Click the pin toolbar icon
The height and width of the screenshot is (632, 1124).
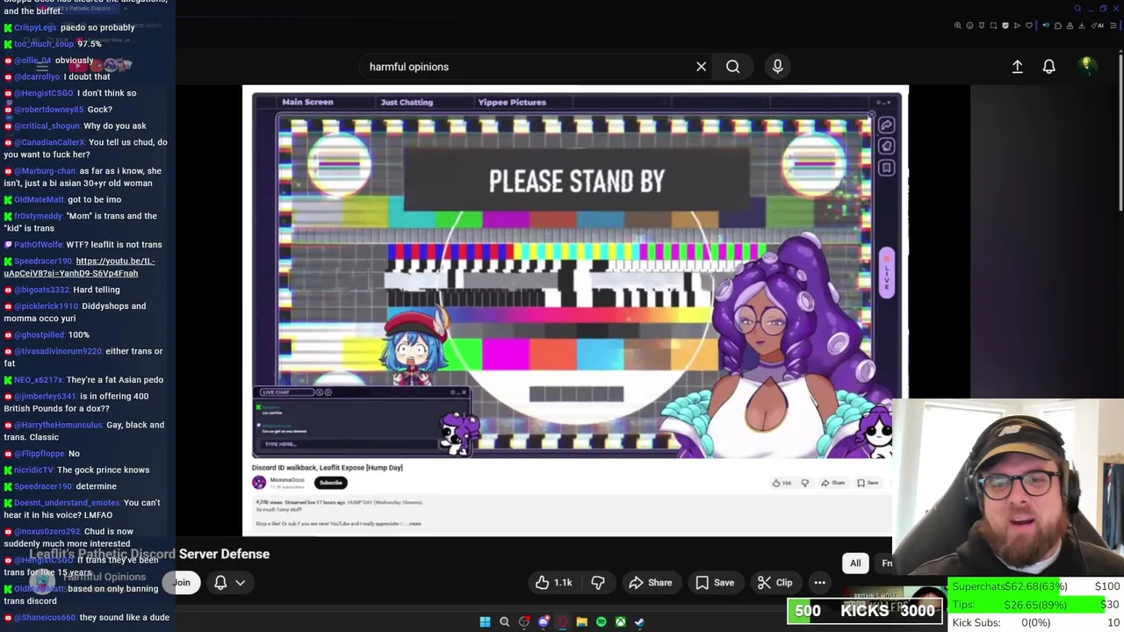[x=982, y=25]
